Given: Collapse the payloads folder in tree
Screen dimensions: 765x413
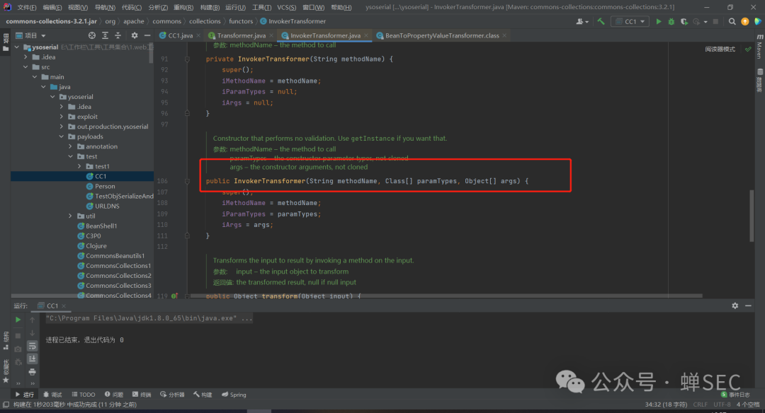Looking at the screenshot, I should (x=62, y=136).
